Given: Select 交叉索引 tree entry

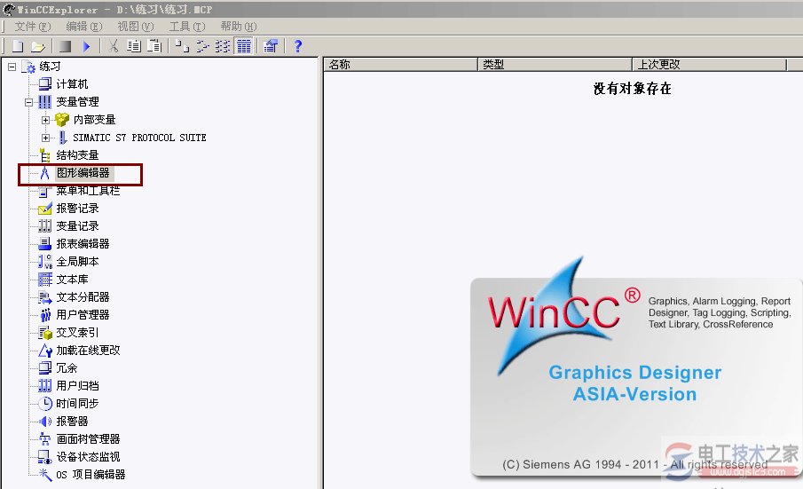Looking at the screenshot, I should tap(77, 332).
